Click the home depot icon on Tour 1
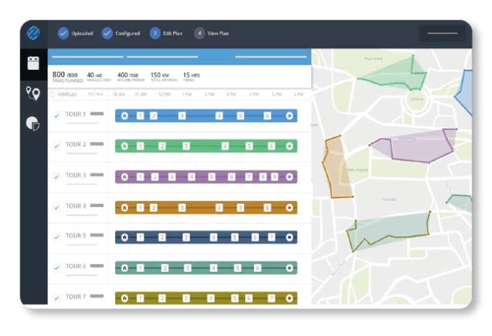This screenshot has height=336, width=492. 124,116
